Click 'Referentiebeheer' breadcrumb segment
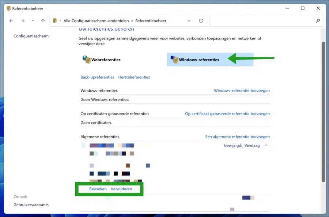The height and width of the screenshot is (217, 329). [x=151, y=21]
